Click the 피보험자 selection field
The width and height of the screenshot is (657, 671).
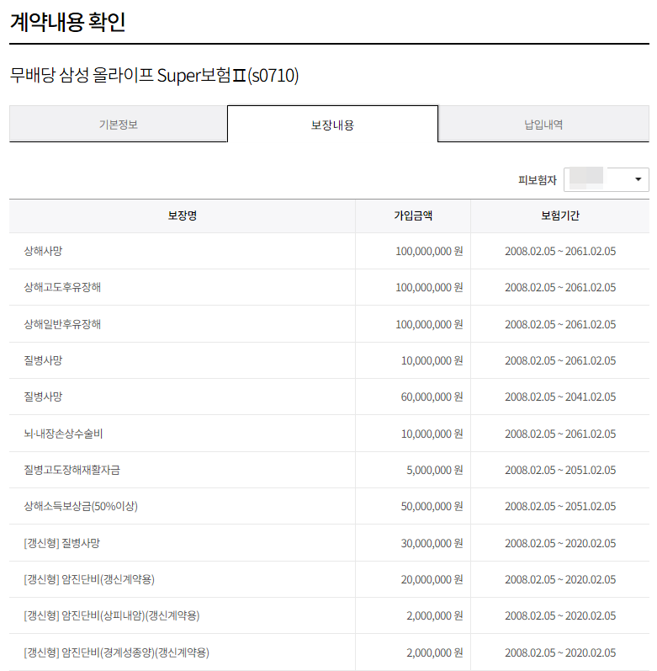tap(607, 179)
